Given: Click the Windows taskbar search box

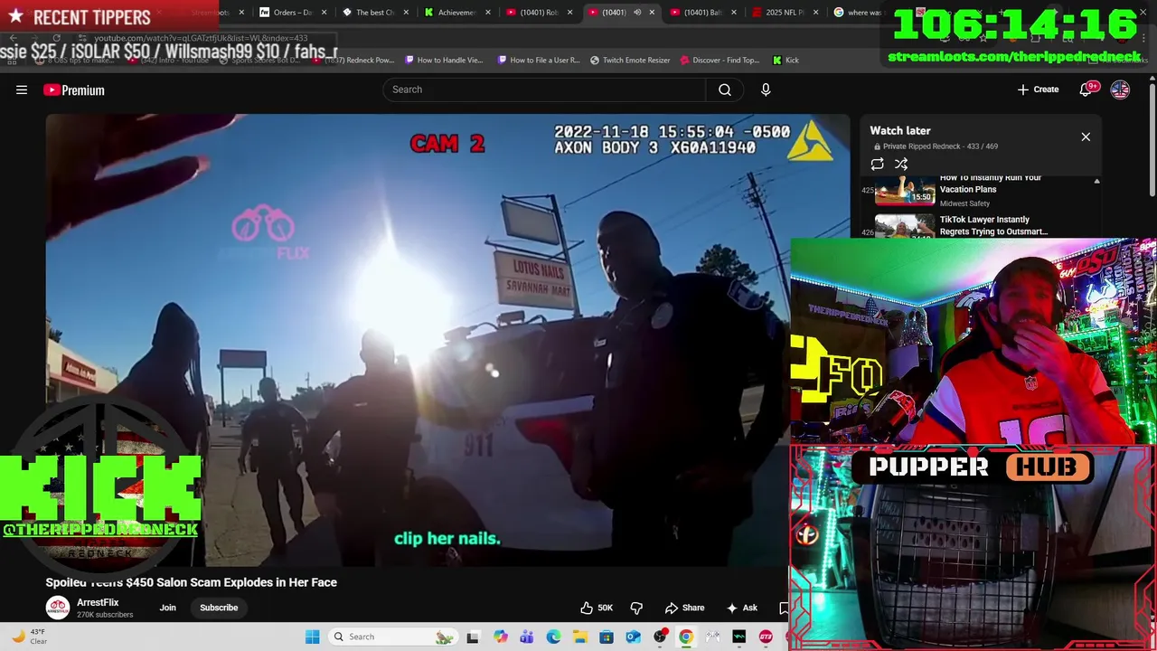Looking at the screenshot, I should coord(392,637).
